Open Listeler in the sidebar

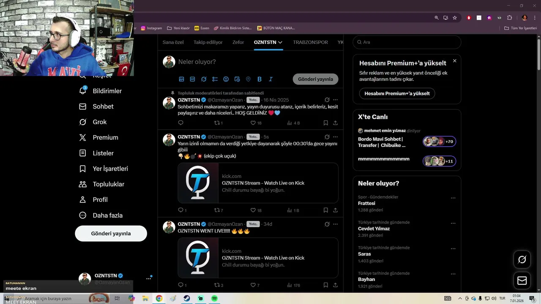pos(96,153)
